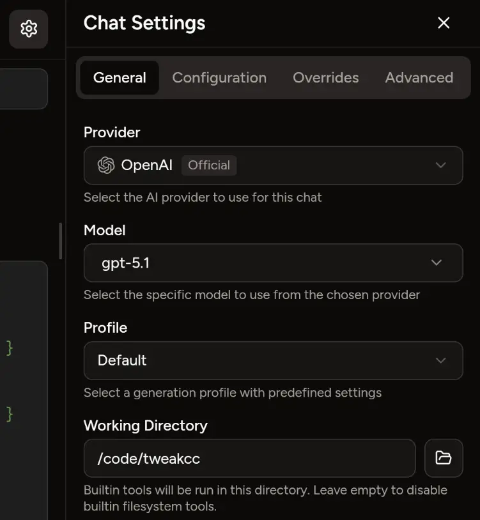
Task: Switch to the General tab
Action: coord(120,78)
